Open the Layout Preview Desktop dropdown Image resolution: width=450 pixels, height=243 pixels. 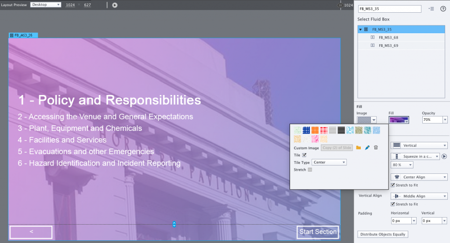[46, 5]
